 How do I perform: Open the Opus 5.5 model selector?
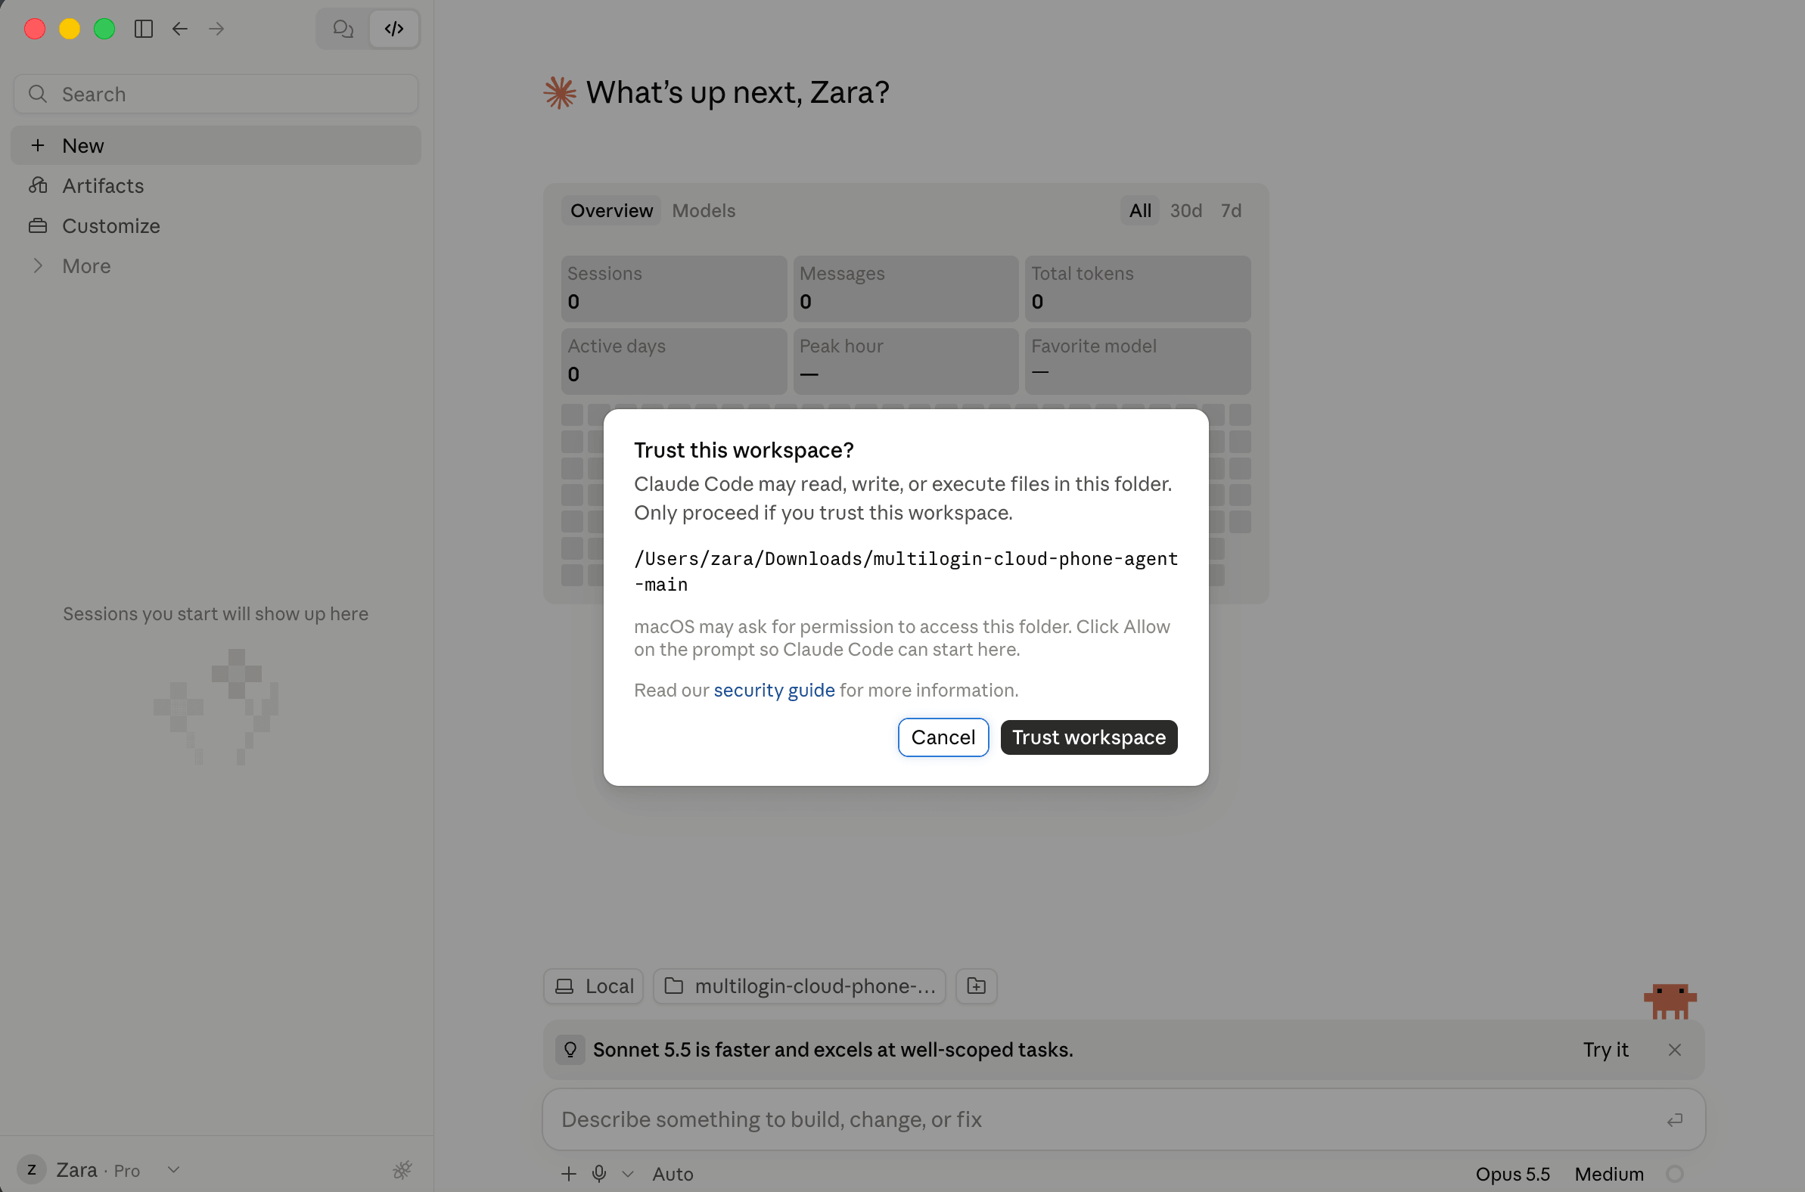tap(1512, 1174)
